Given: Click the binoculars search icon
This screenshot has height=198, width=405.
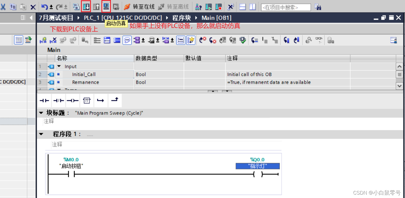Looking at the screenshot, I should point(318,7).
